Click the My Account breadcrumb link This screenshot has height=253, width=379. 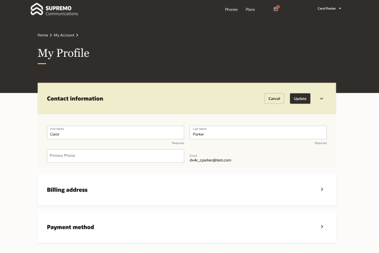tap(64, 35)
